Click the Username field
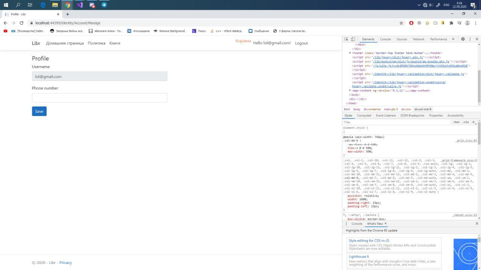The height and width of the screenshot is (270, 481). point(100,76)
